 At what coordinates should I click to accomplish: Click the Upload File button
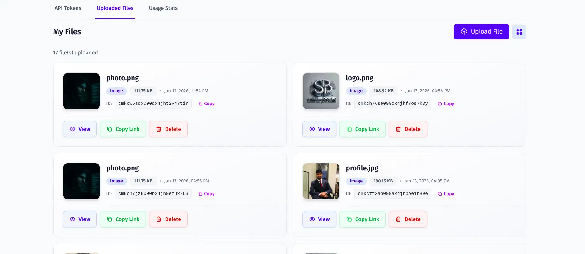pyautogui.click(x=481, y=32)
